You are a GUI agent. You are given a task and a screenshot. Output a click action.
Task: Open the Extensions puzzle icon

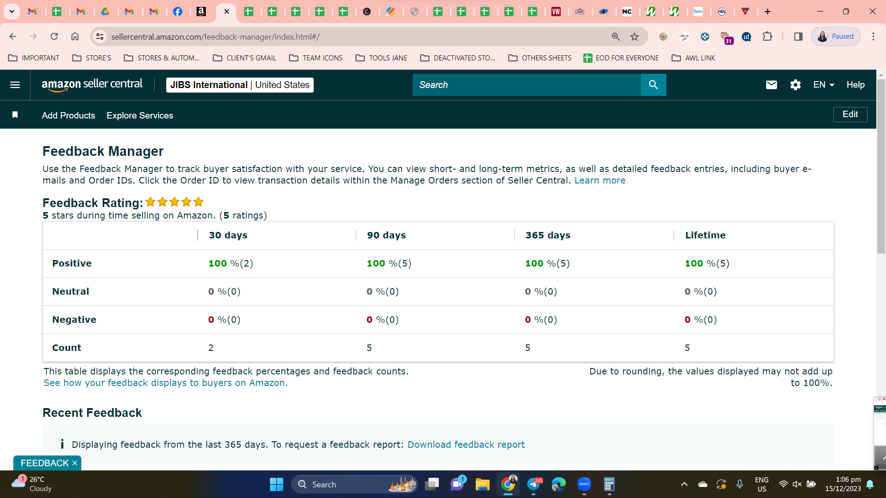[767, 36]
